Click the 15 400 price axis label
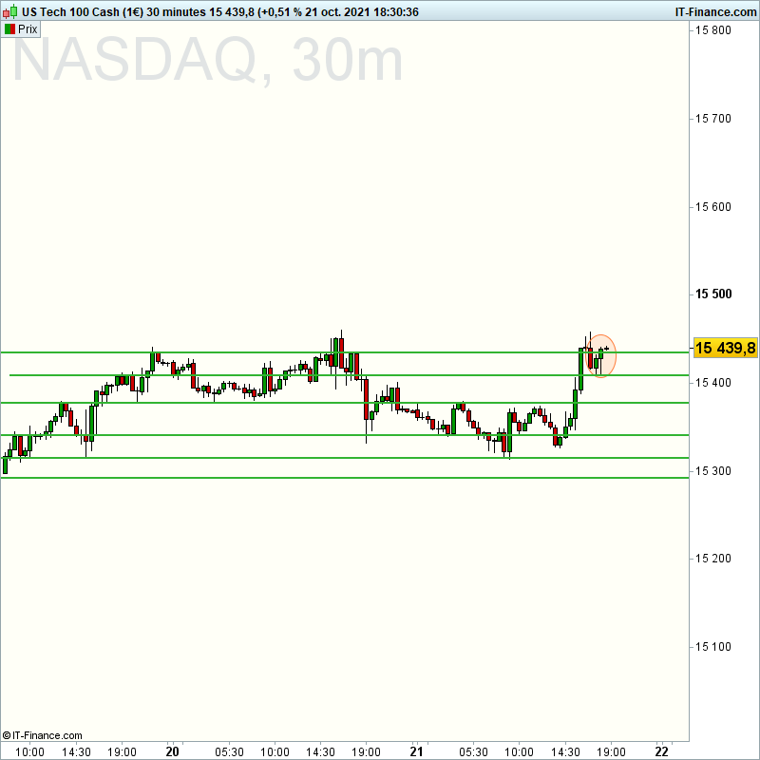 pos(713,383)
